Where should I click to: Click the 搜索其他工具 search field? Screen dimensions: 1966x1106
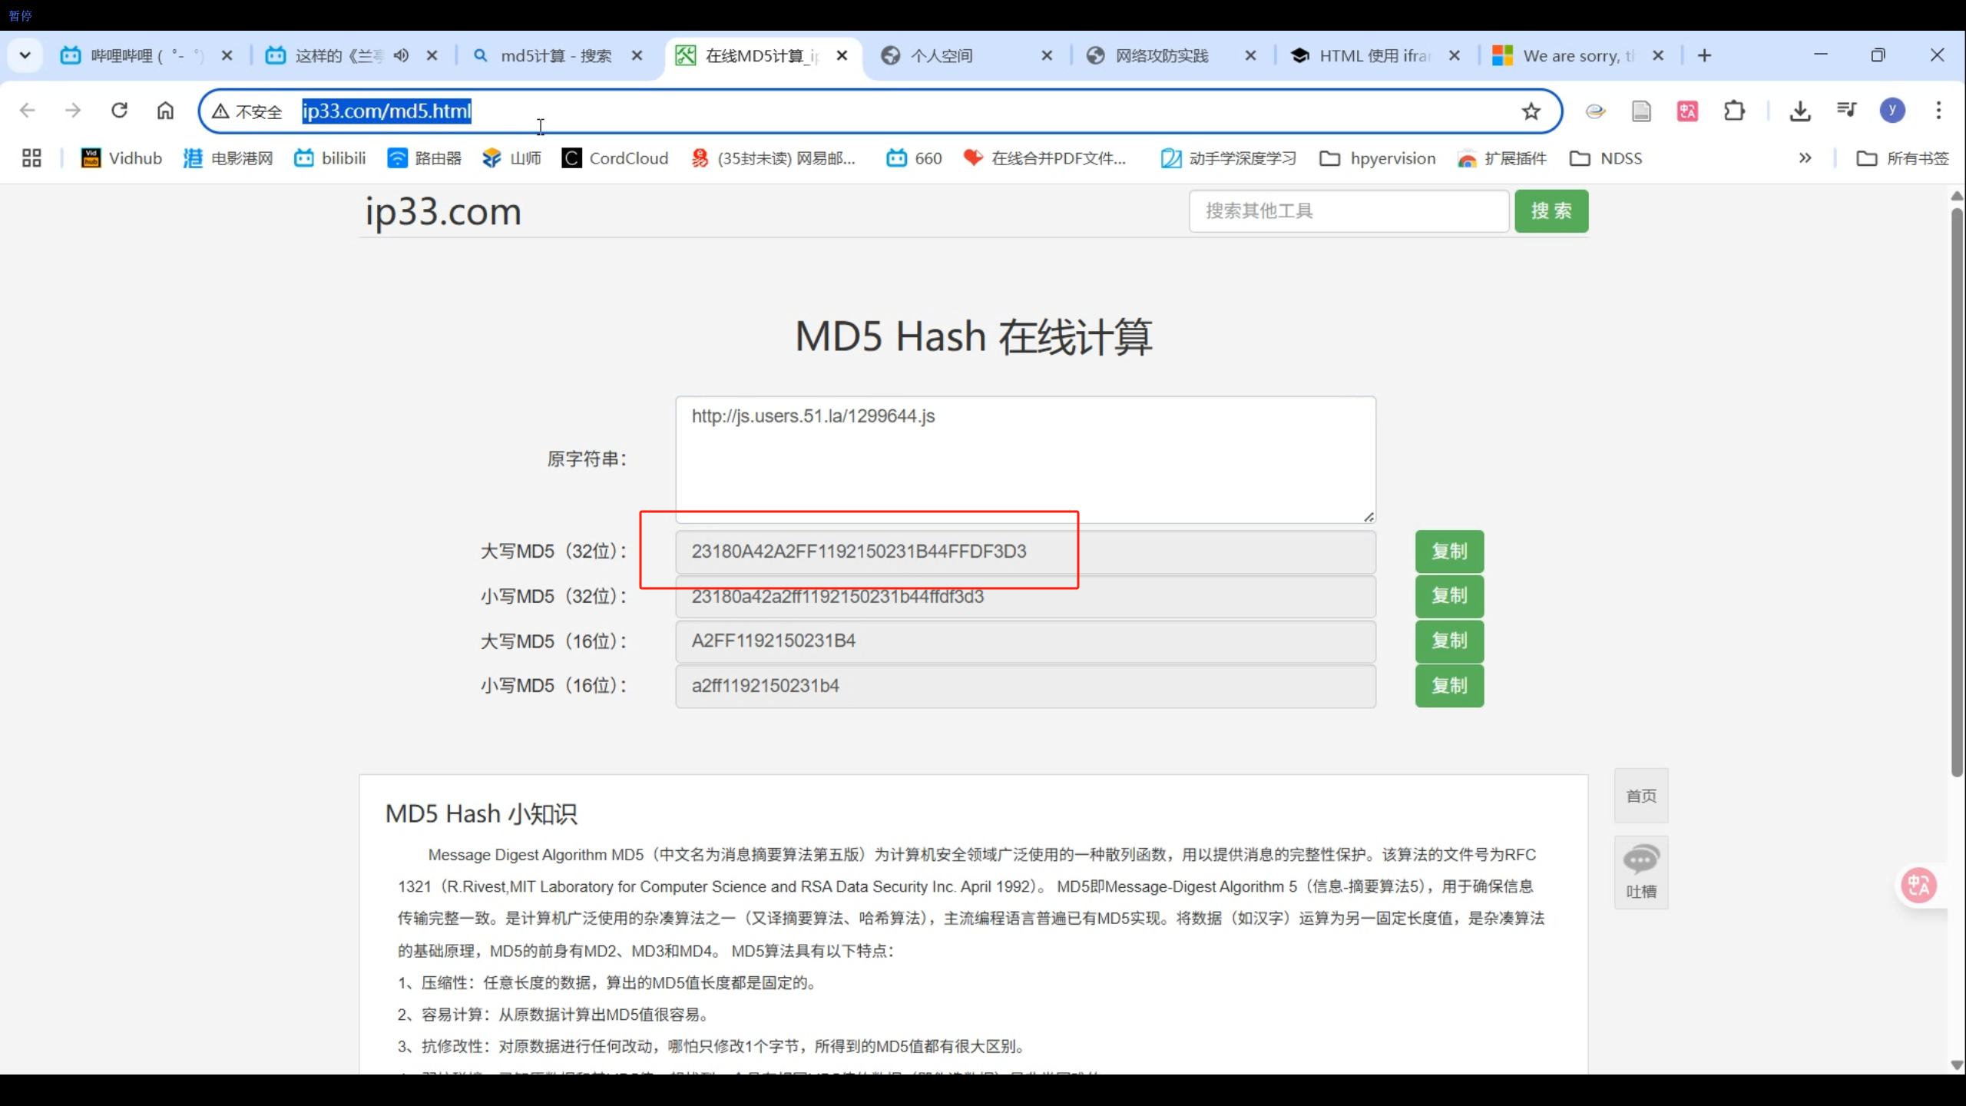tap(1349, 211)
